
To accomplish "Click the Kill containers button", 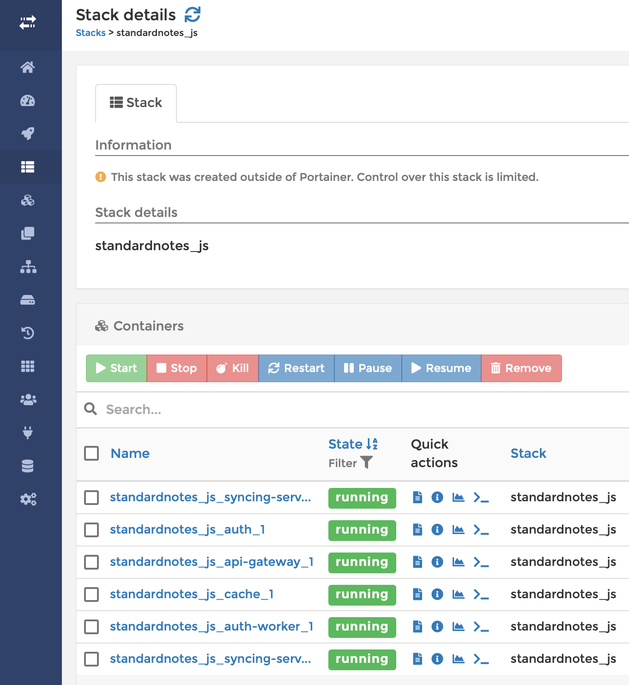I will (x=233, y=368).
